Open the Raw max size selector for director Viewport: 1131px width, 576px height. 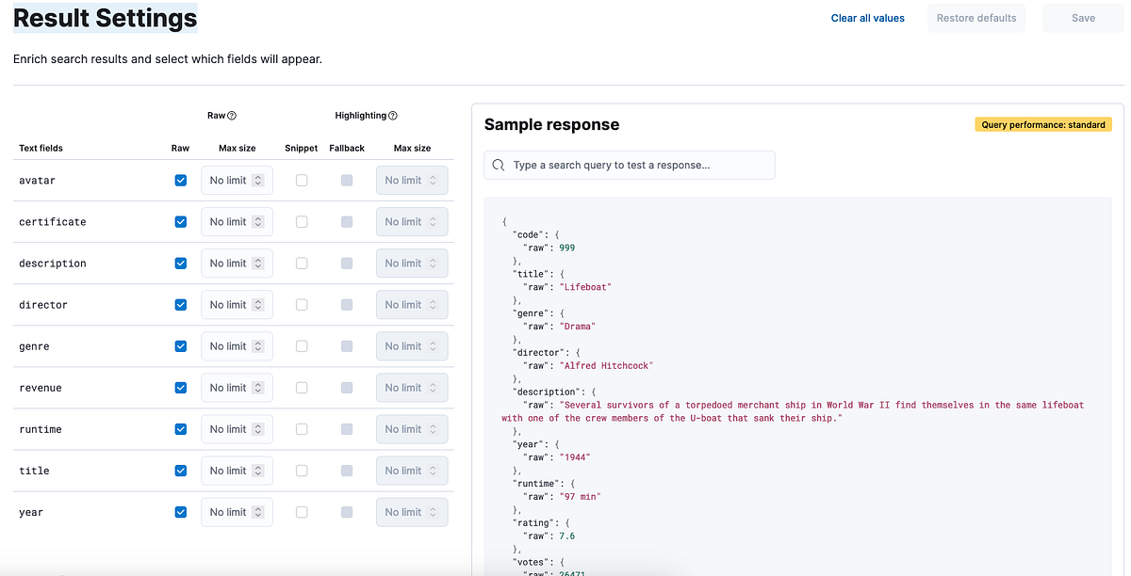(x=237, y=305)
